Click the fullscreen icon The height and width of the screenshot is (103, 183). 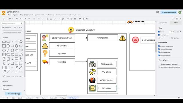173,19
